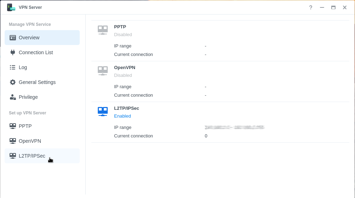The height and width of the screenshot is (198, 355).
Task: Close the VPN Server window
Action: [x=345, y=7]
